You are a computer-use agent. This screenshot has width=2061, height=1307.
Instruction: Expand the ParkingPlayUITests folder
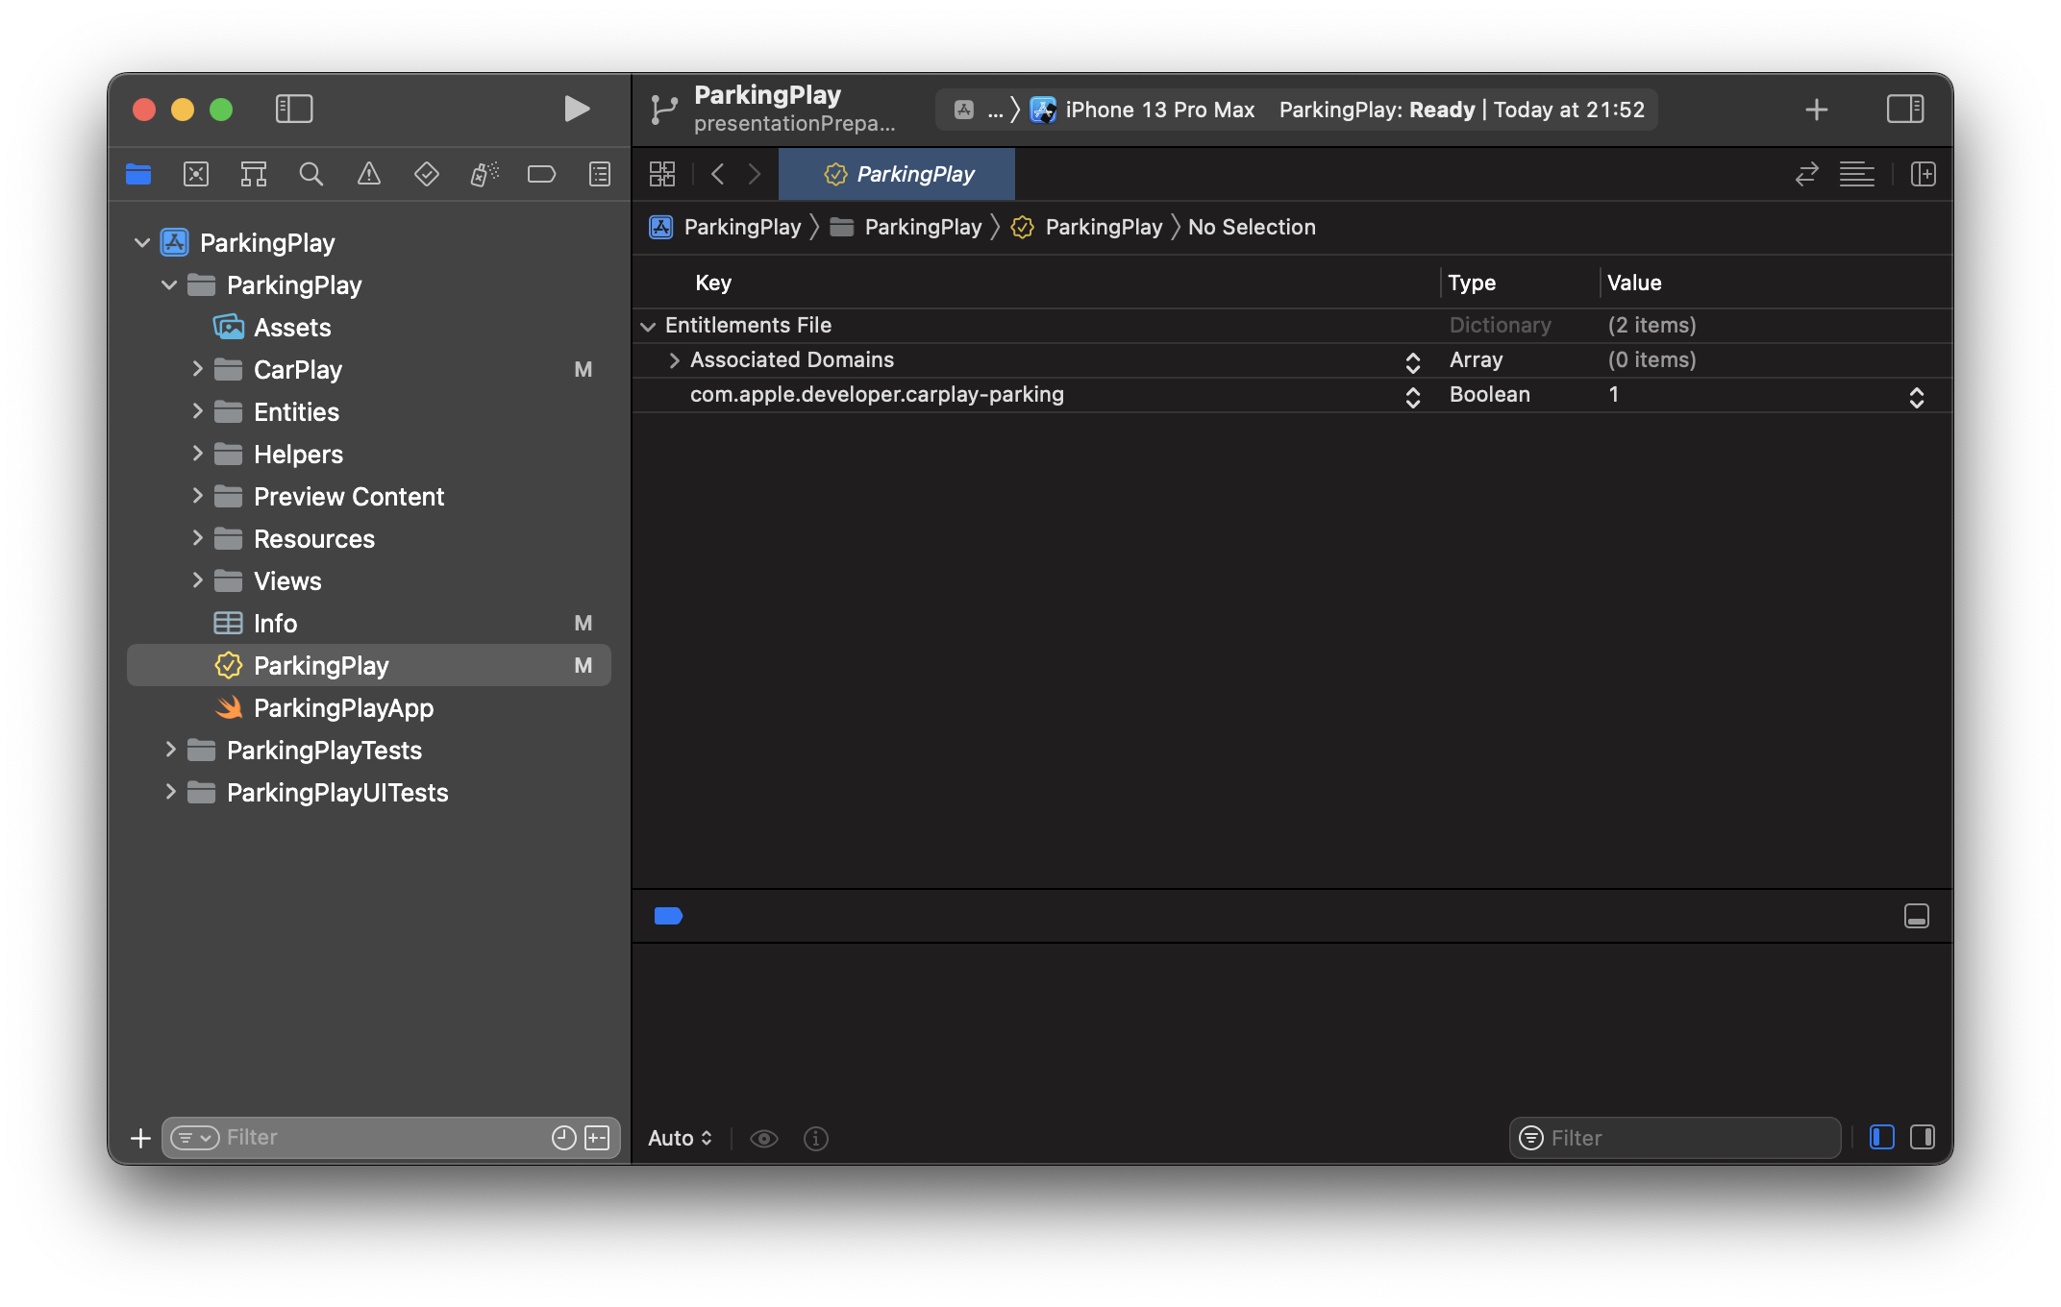tap(170, 792)
